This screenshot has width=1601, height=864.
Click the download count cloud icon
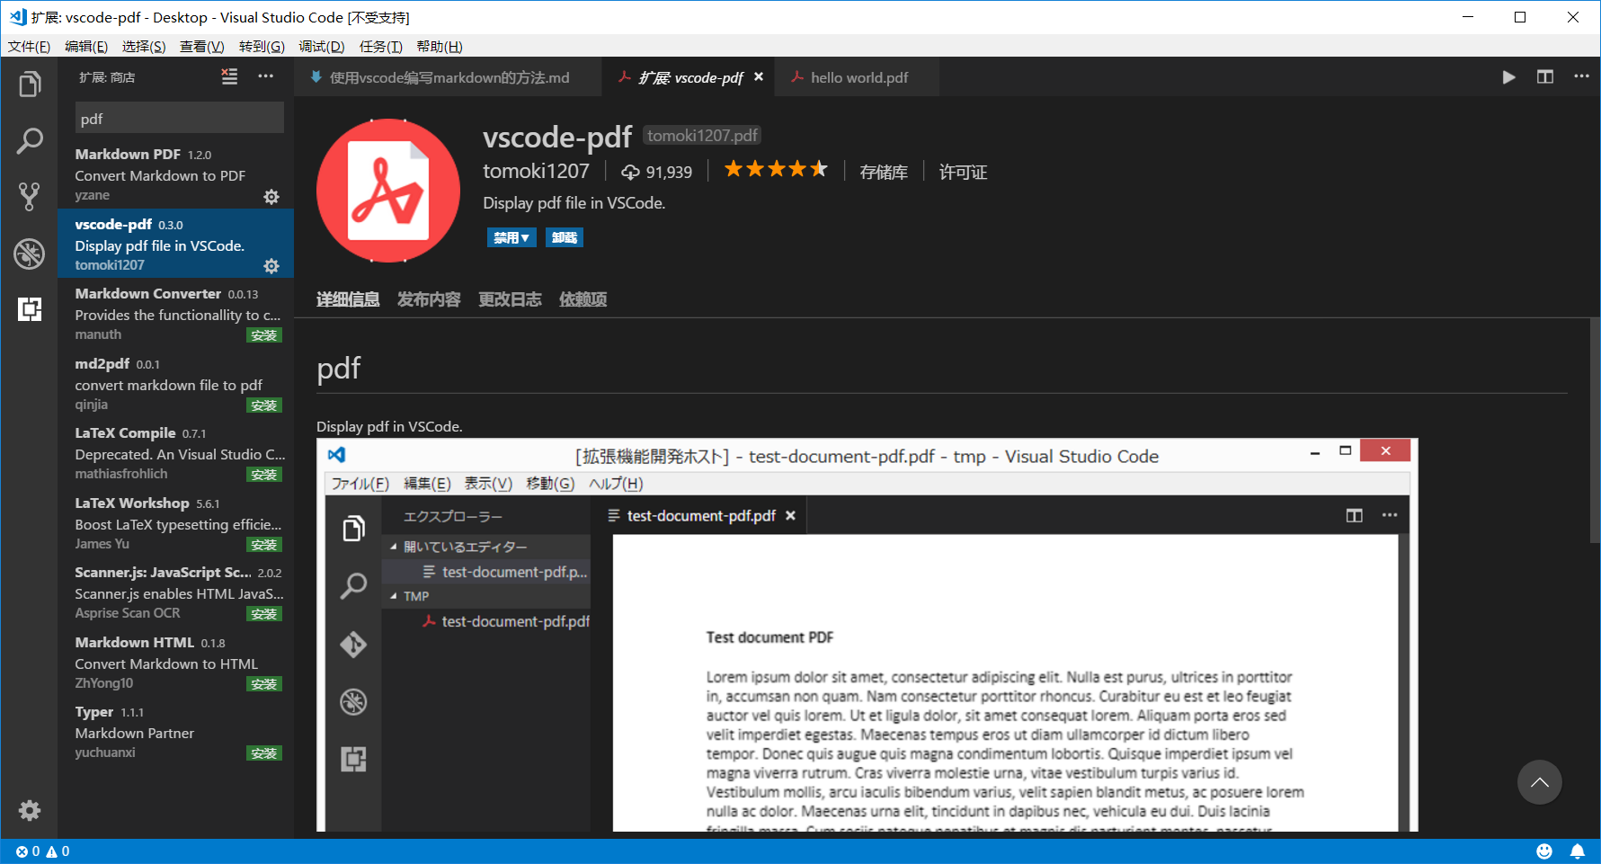pyautogui.click(x=630, y=172)
